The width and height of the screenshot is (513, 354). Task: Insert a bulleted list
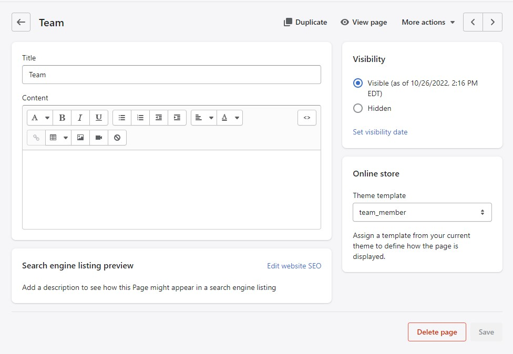(x=122, y=118)
